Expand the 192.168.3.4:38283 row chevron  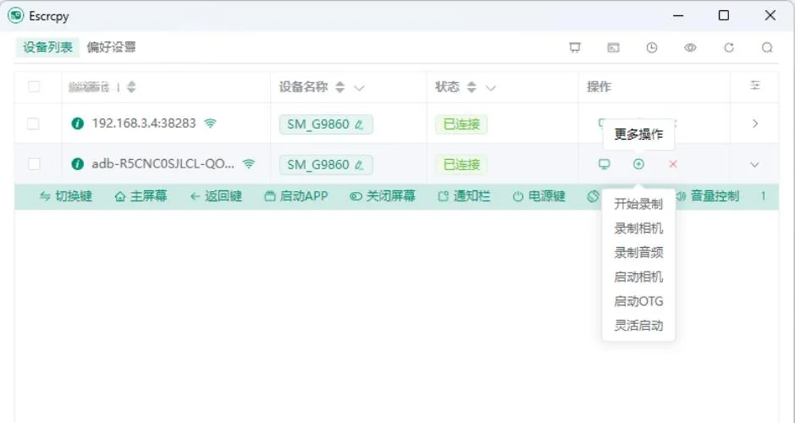[x=755, y=124]
